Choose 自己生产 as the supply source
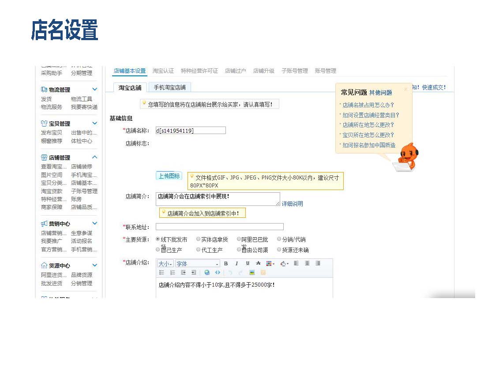503x377 pixels. [158, 250]
